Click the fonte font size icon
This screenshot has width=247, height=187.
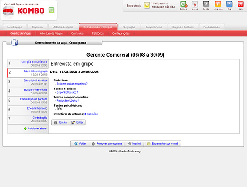coord(206,4)
